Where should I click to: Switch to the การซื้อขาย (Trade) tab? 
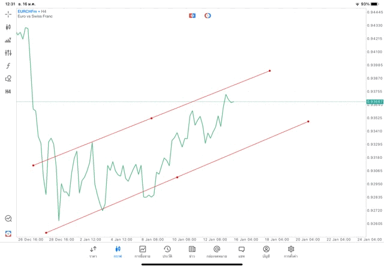click(x=143, y=252)
